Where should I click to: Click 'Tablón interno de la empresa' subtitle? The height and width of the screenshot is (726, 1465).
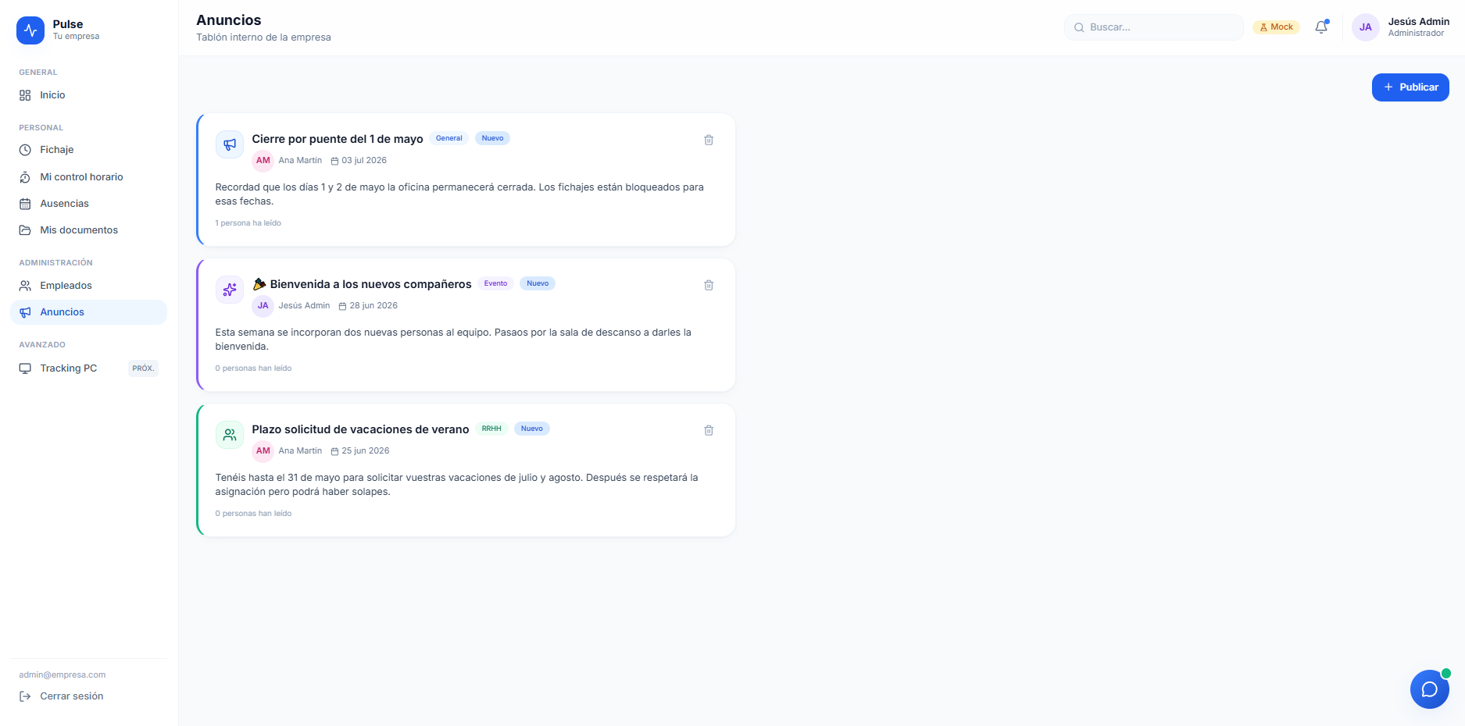[264, 37]
